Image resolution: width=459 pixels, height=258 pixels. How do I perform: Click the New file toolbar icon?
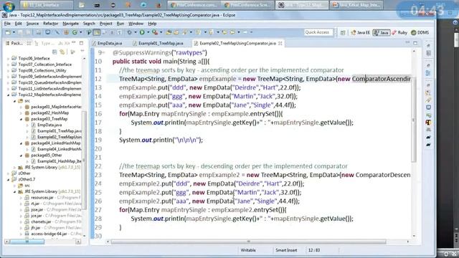[x=8, y=32]
